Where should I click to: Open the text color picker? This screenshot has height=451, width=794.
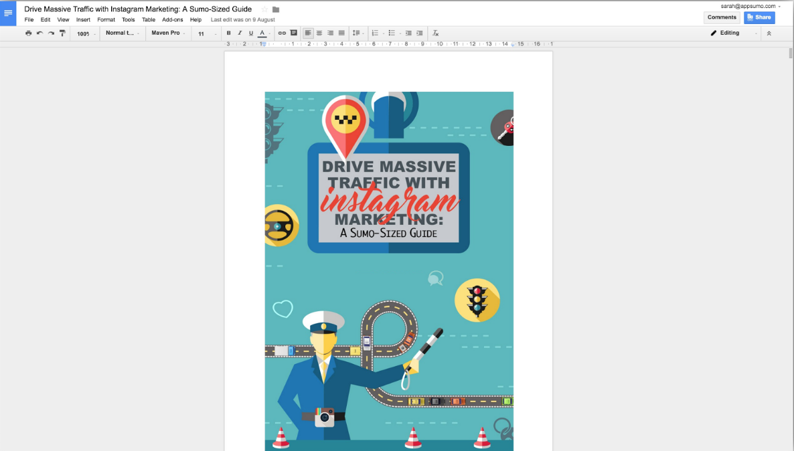coord(263,33)
